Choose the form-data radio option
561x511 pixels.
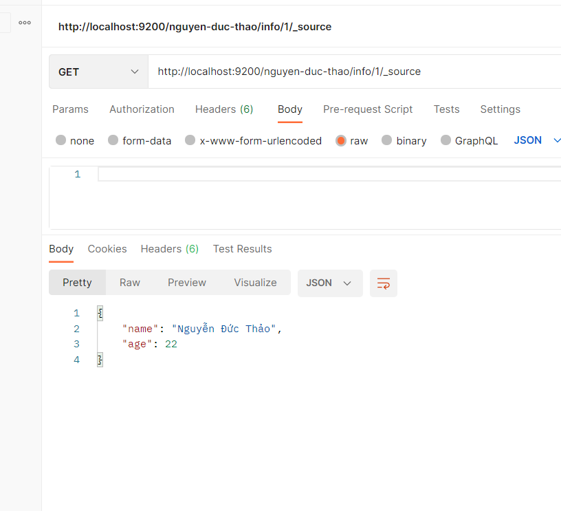113,140
